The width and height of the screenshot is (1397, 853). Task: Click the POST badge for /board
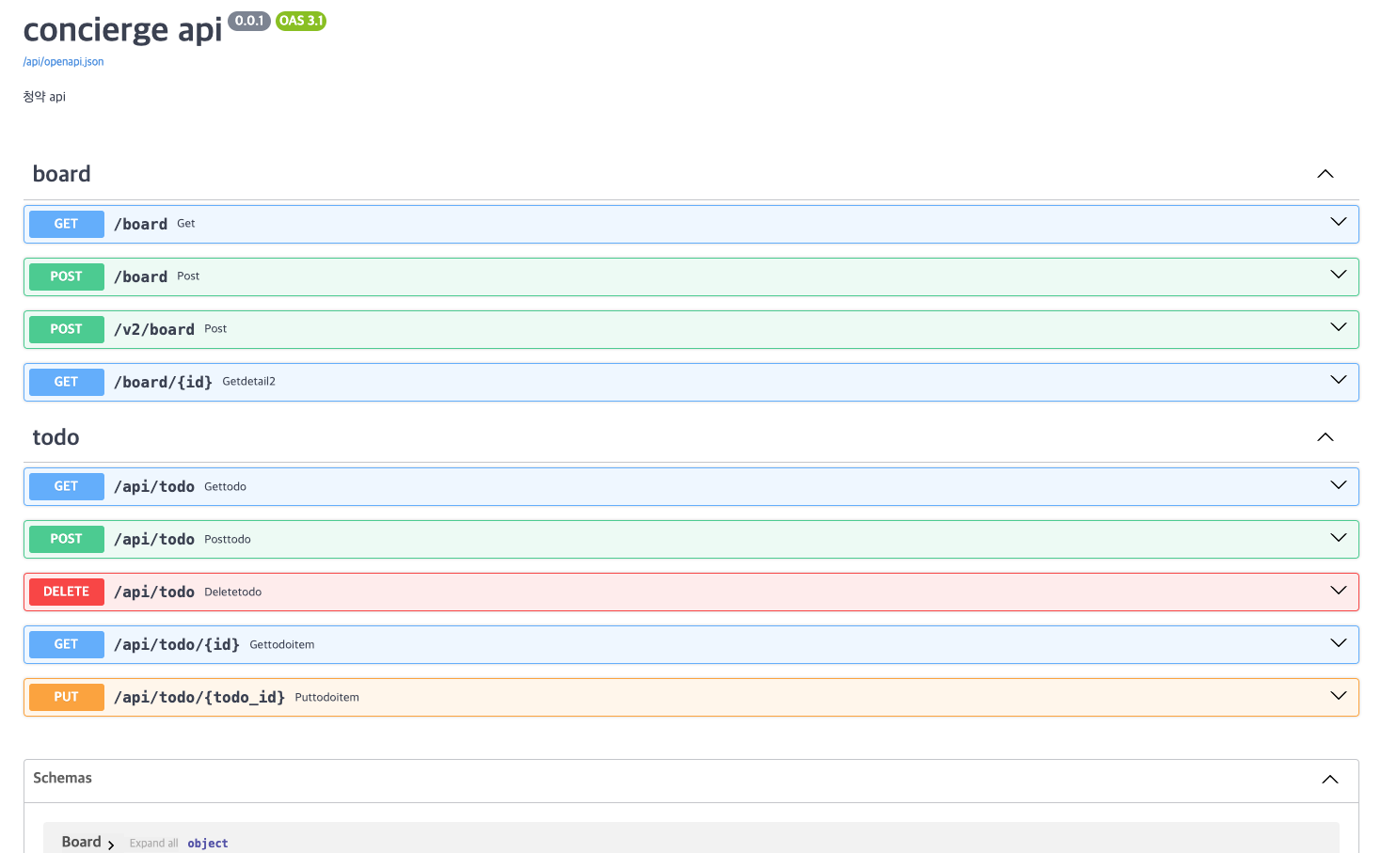point(67,276)
